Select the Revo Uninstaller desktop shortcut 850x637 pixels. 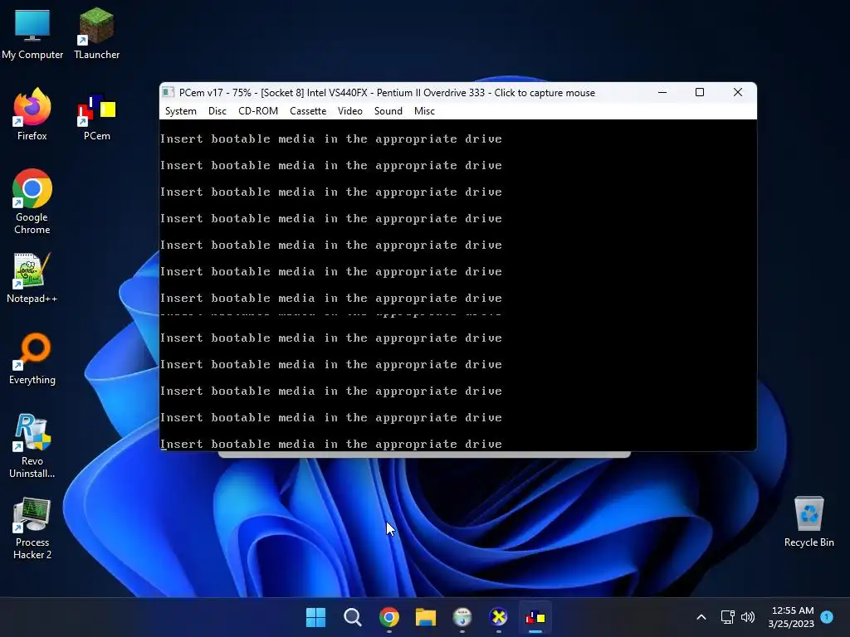32,445
